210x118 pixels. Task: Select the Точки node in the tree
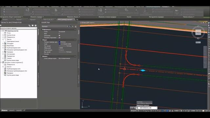(x=9, y=33)
